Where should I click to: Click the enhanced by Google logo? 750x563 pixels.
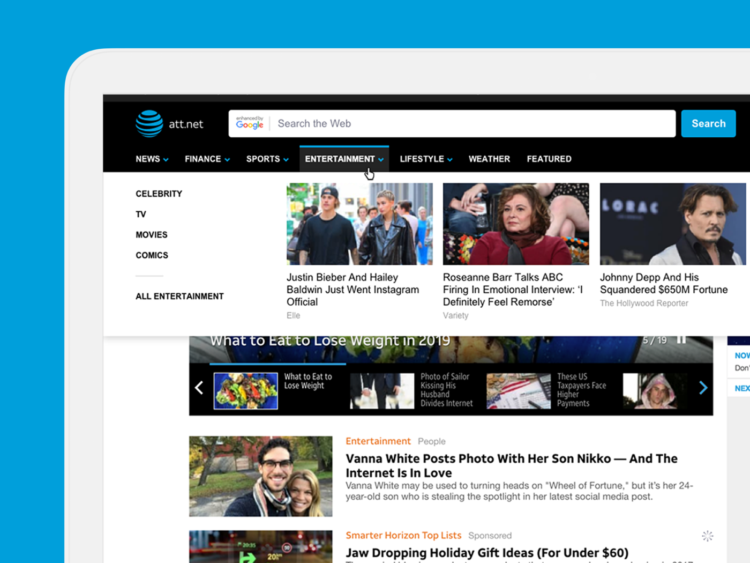click(250, 123)
